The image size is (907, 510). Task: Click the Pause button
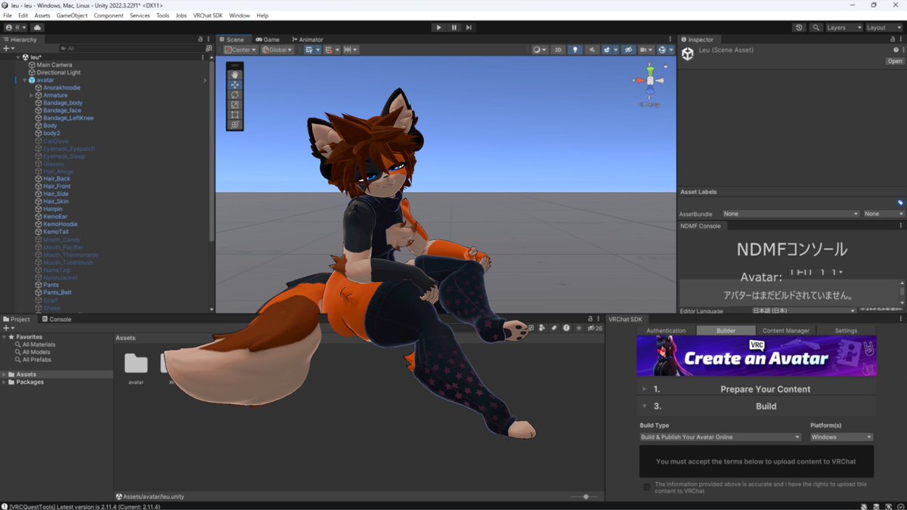[454, 27]
